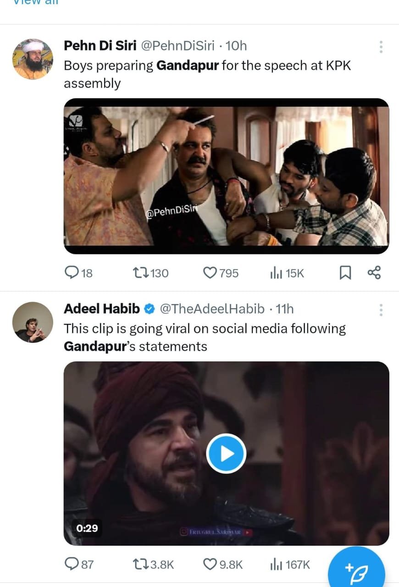Open Pehn Di Siri's profile picture
The image size is (399, 587).
point(32,59)
